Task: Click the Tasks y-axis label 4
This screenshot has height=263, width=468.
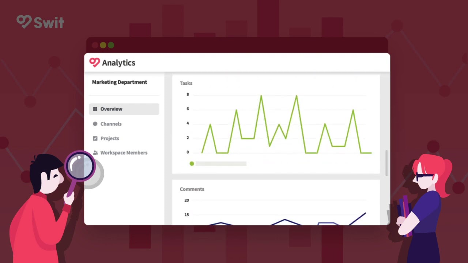Action: pos(188,123)
